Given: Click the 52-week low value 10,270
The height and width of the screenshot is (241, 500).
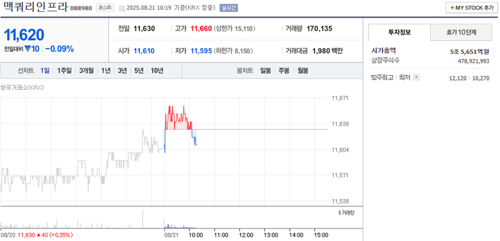Looking at the screenshot, I should click(481, 78).
